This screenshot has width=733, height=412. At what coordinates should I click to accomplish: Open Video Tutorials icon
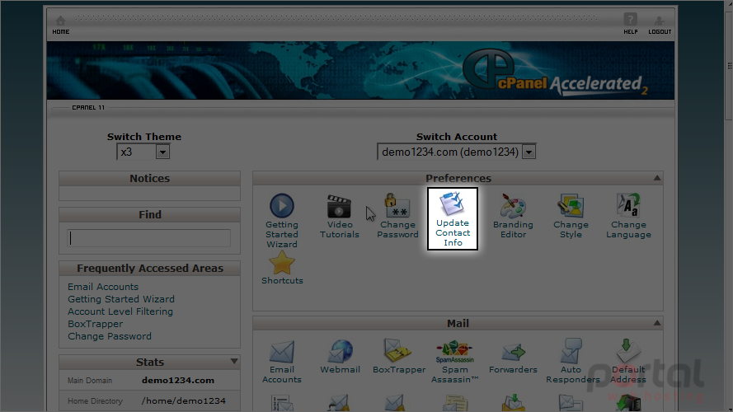click(x=340, y=216)
